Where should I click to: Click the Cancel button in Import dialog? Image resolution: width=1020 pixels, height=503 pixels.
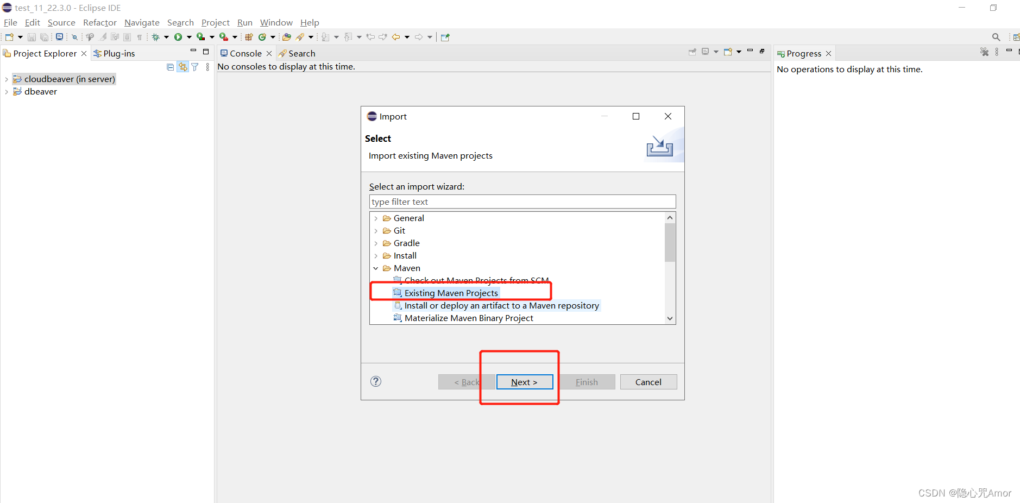[648, 382]
